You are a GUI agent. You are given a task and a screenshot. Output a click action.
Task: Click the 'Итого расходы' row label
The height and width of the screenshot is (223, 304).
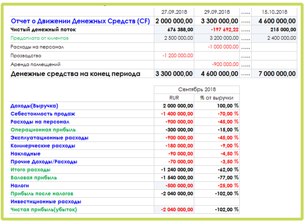pyautogui.click(x=30, y=170)
